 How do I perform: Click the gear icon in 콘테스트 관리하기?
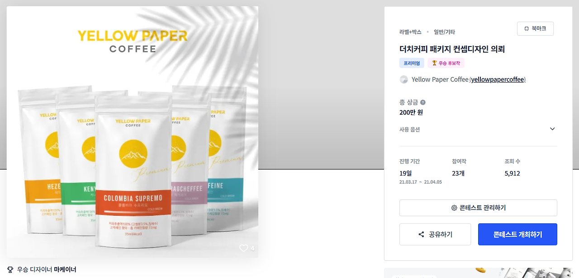click(x=454, y=208)
